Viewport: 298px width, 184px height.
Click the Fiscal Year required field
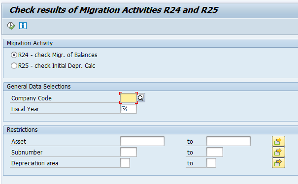pyautogui.click(x=129, y=109)
